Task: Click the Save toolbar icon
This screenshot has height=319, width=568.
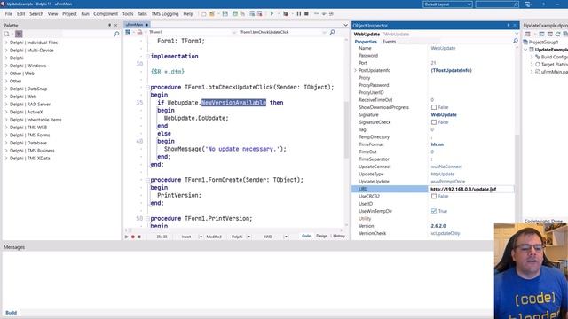Action: [225, 14]
